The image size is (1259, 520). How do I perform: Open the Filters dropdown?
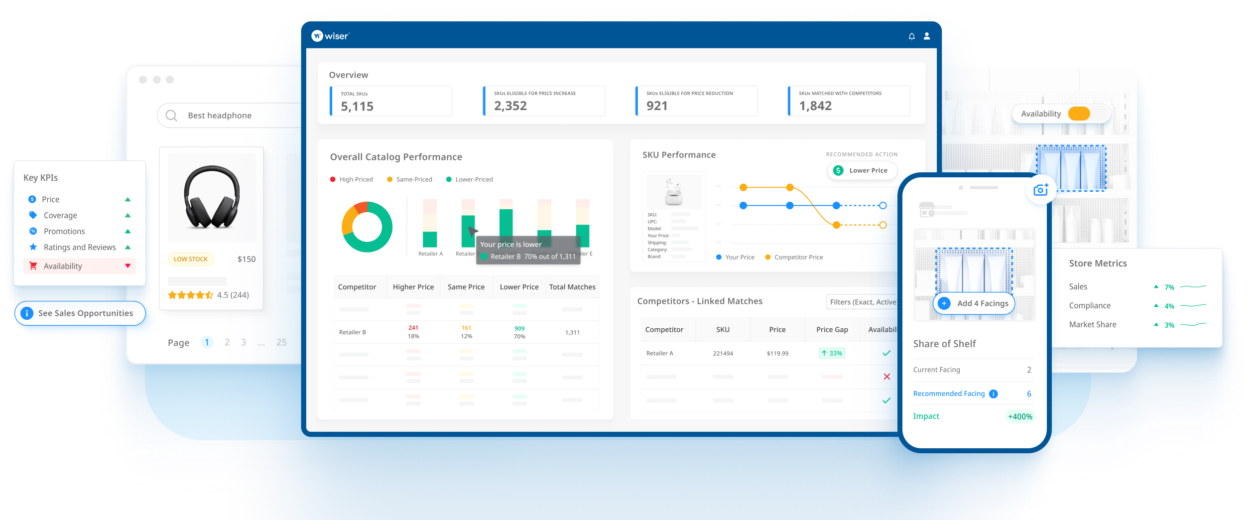click(863, 302)
